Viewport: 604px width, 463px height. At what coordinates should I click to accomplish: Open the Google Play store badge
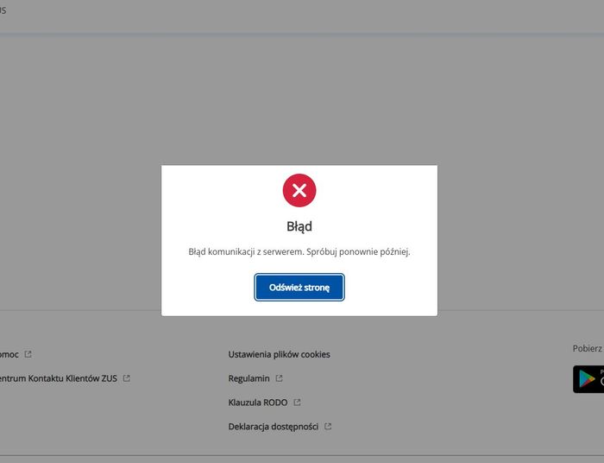(588, 379)
